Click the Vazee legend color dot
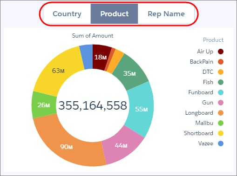 (x=221, y=143)
